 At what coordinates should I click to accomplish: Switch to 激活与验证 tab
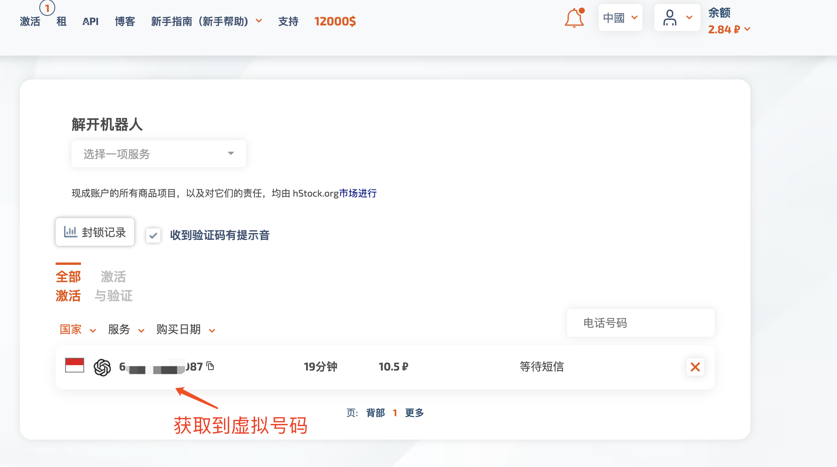click(x=114, y=286)
